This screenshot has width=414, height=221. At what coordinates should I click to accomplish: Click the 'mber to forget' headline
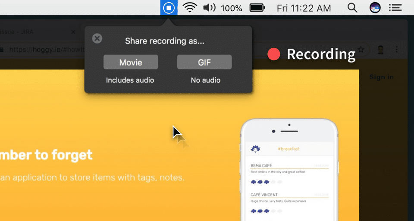coord(46,155)
